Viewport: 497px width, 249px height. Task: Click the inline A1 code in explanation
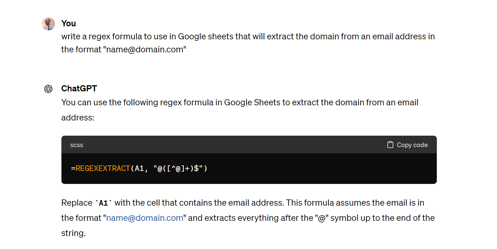(103, 203)
